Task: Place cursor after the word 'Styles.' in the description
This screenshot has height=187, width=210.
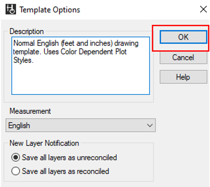Action: pyautogui.click(x=33, y=60)
